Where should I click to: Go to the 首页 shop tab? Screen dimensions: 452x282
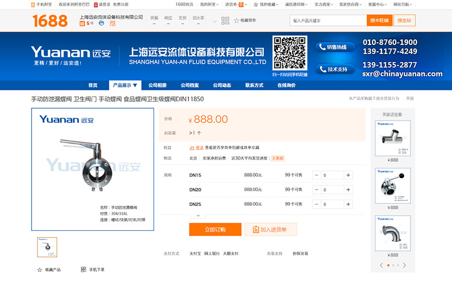(93, 85)
